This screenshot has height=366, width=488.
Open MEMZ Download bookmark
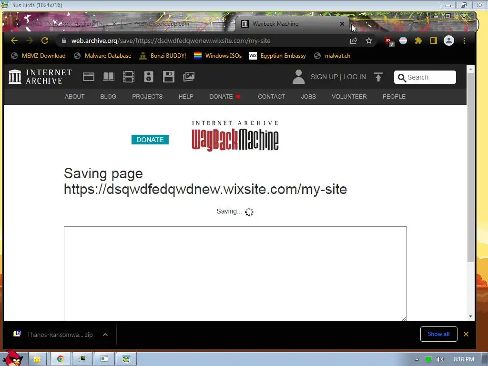pyautogui.click(x=38, y=56)
